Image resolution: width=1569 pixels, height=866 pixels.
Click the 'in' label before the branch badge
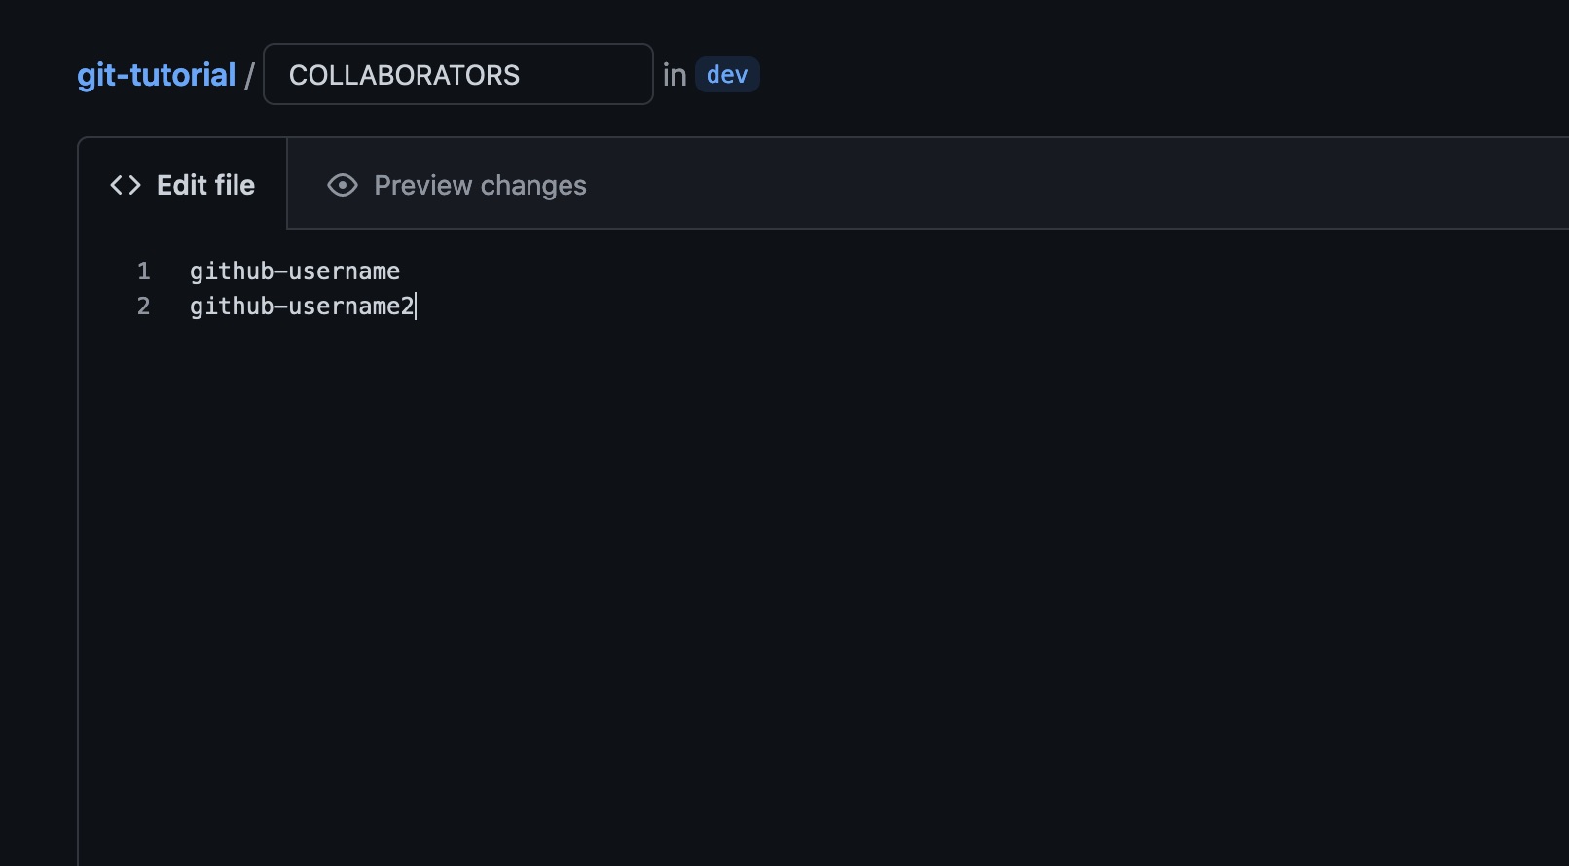tap(675, 74)
